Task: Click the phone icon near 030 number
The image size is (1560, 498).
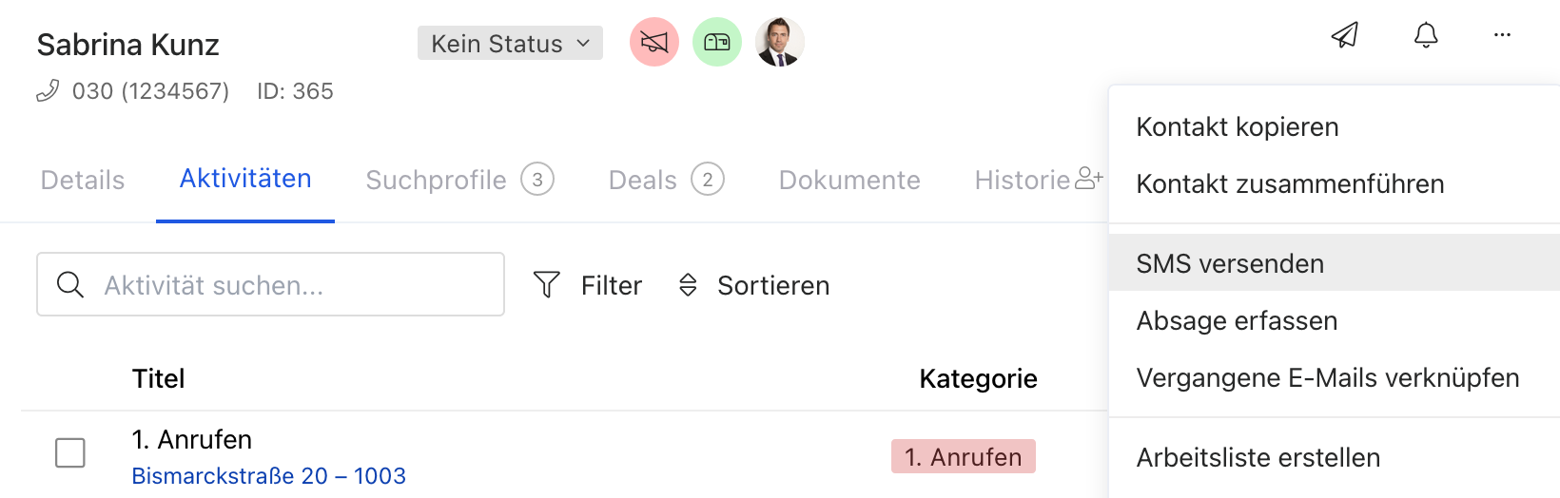Action: point(48,91)
